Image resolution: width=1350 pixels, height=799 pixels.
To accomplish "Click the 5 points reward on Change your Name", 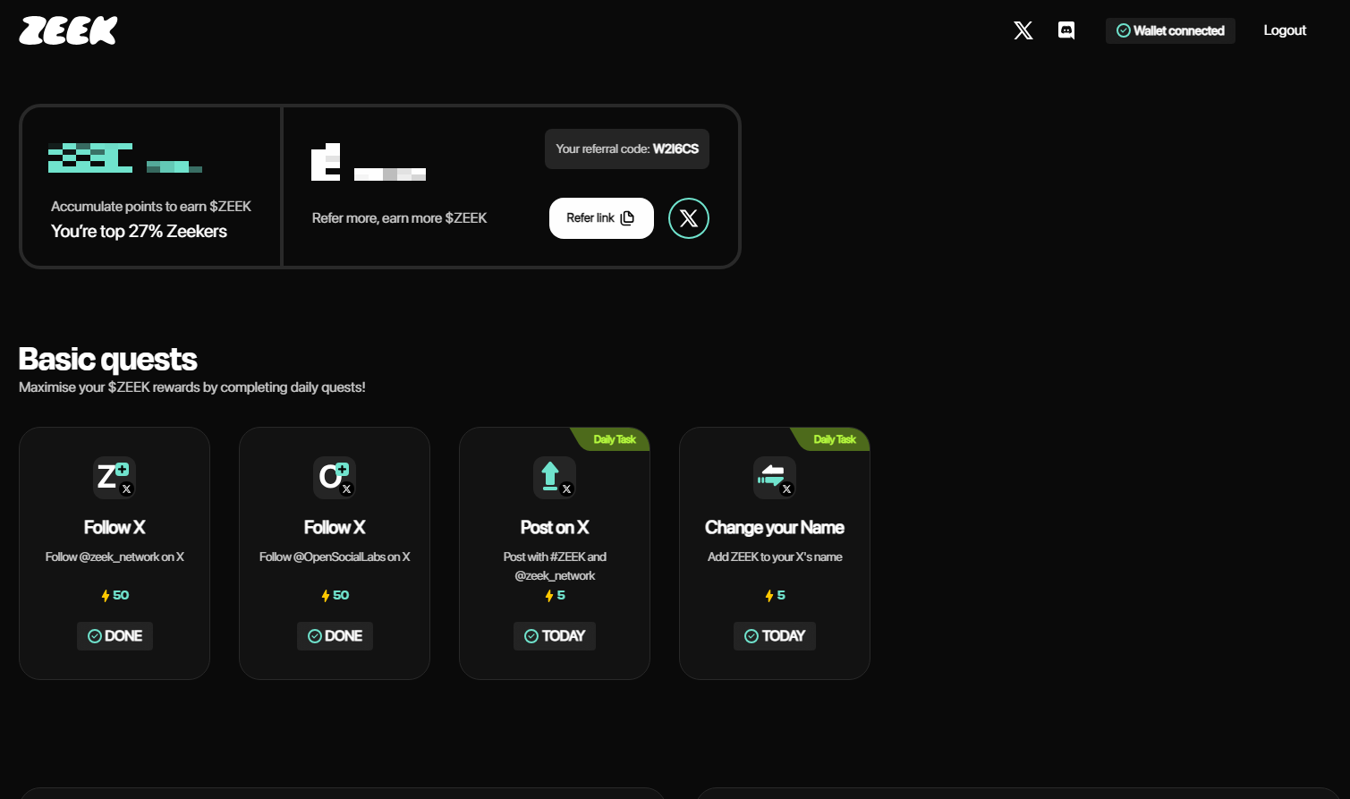I will pyautogui.click(x=775, y=595).
